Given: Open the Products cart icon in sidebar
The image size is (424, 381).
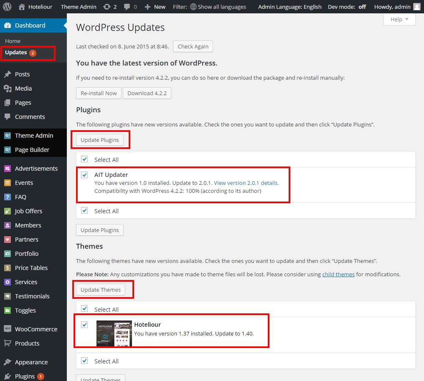Looking at the screenshot, I should [x=8, y=343].
